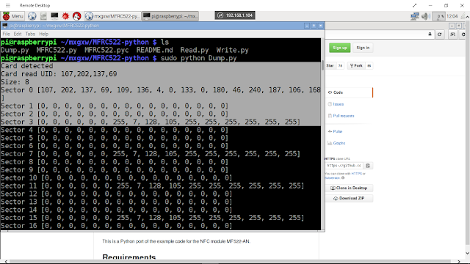Viewport: 470px width, 264px height.
Task: Close the terminal window
Action: [320, 26]
